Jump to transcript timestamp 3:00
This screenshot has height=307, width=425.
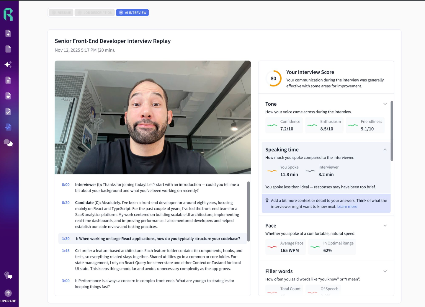[x=66, y=281]
